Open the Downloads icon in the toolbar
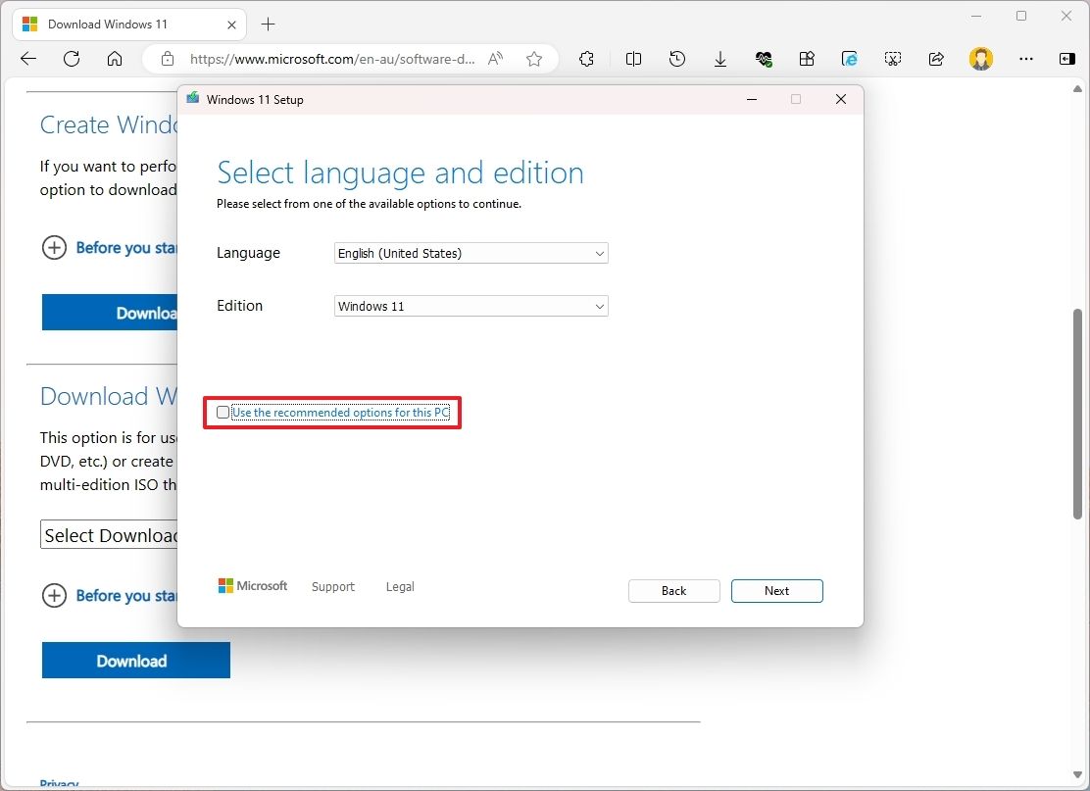This screenshot has width=1090, height=791. click(x=720, y=59)
